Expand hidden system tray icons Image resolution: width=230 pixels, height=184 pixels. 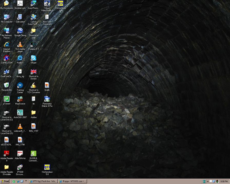click(208, 181)
